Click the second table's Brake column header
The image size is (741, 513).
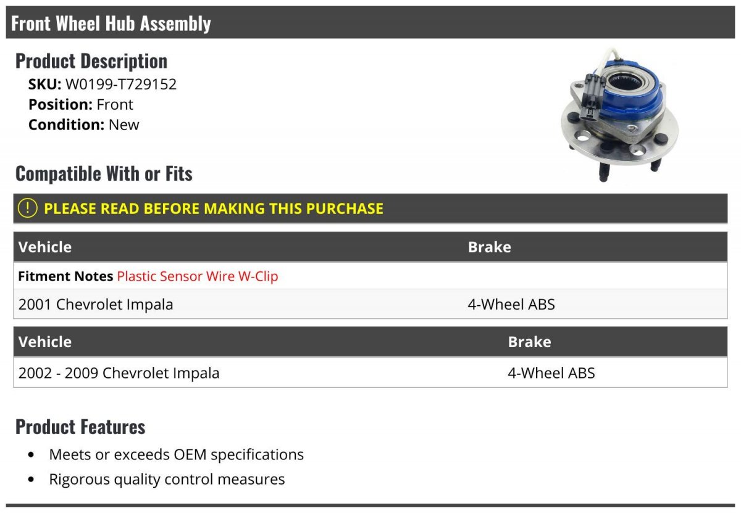(530, 342)
